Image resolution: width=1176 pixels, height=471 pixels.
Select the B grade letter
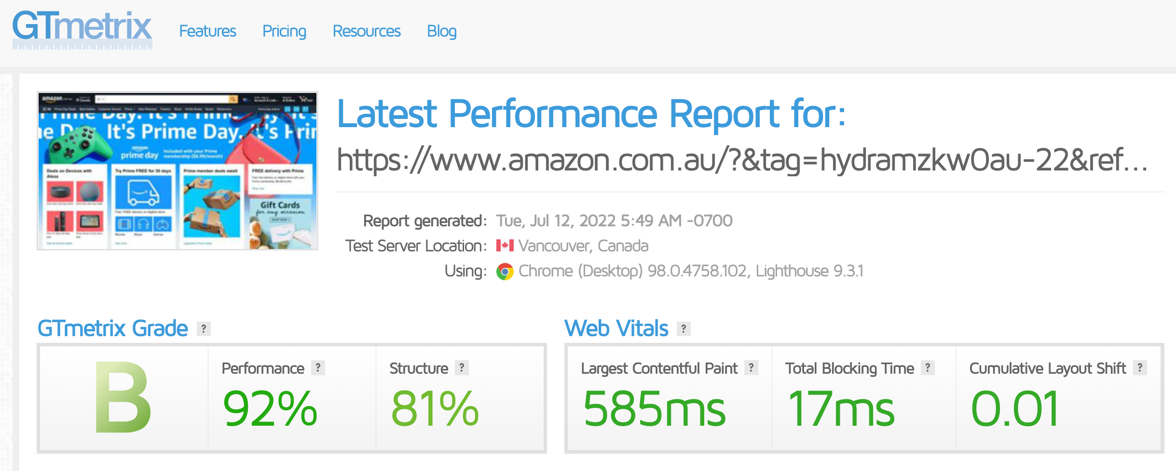tap(123, 398)
